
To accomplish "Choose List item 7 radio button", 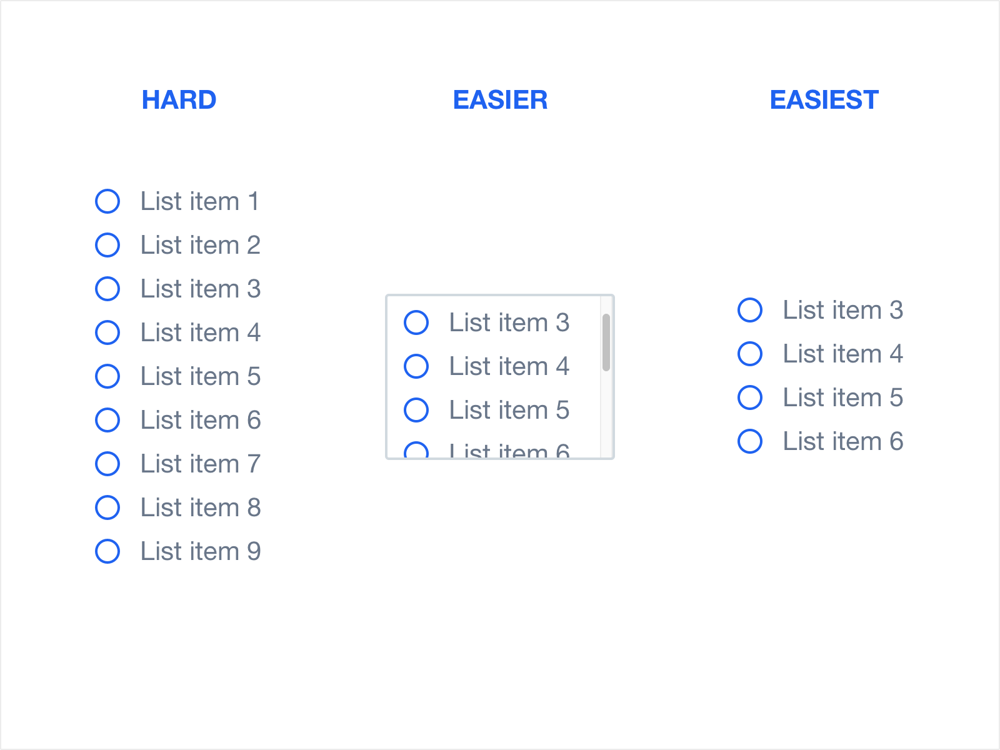I will 107,464.
